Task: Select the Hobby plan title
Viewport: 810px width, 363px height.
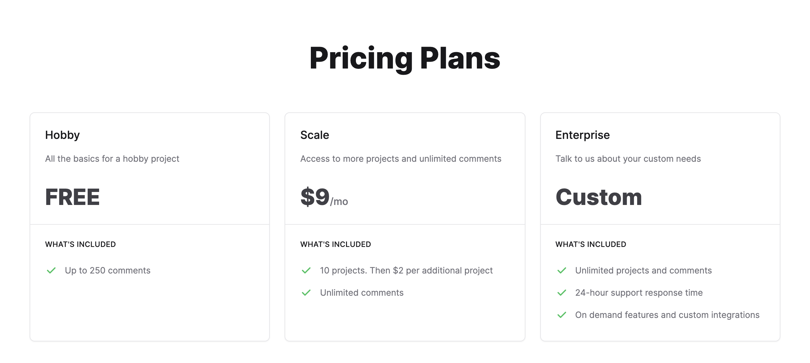Action: pyautogui.click(x=62, y=135)
